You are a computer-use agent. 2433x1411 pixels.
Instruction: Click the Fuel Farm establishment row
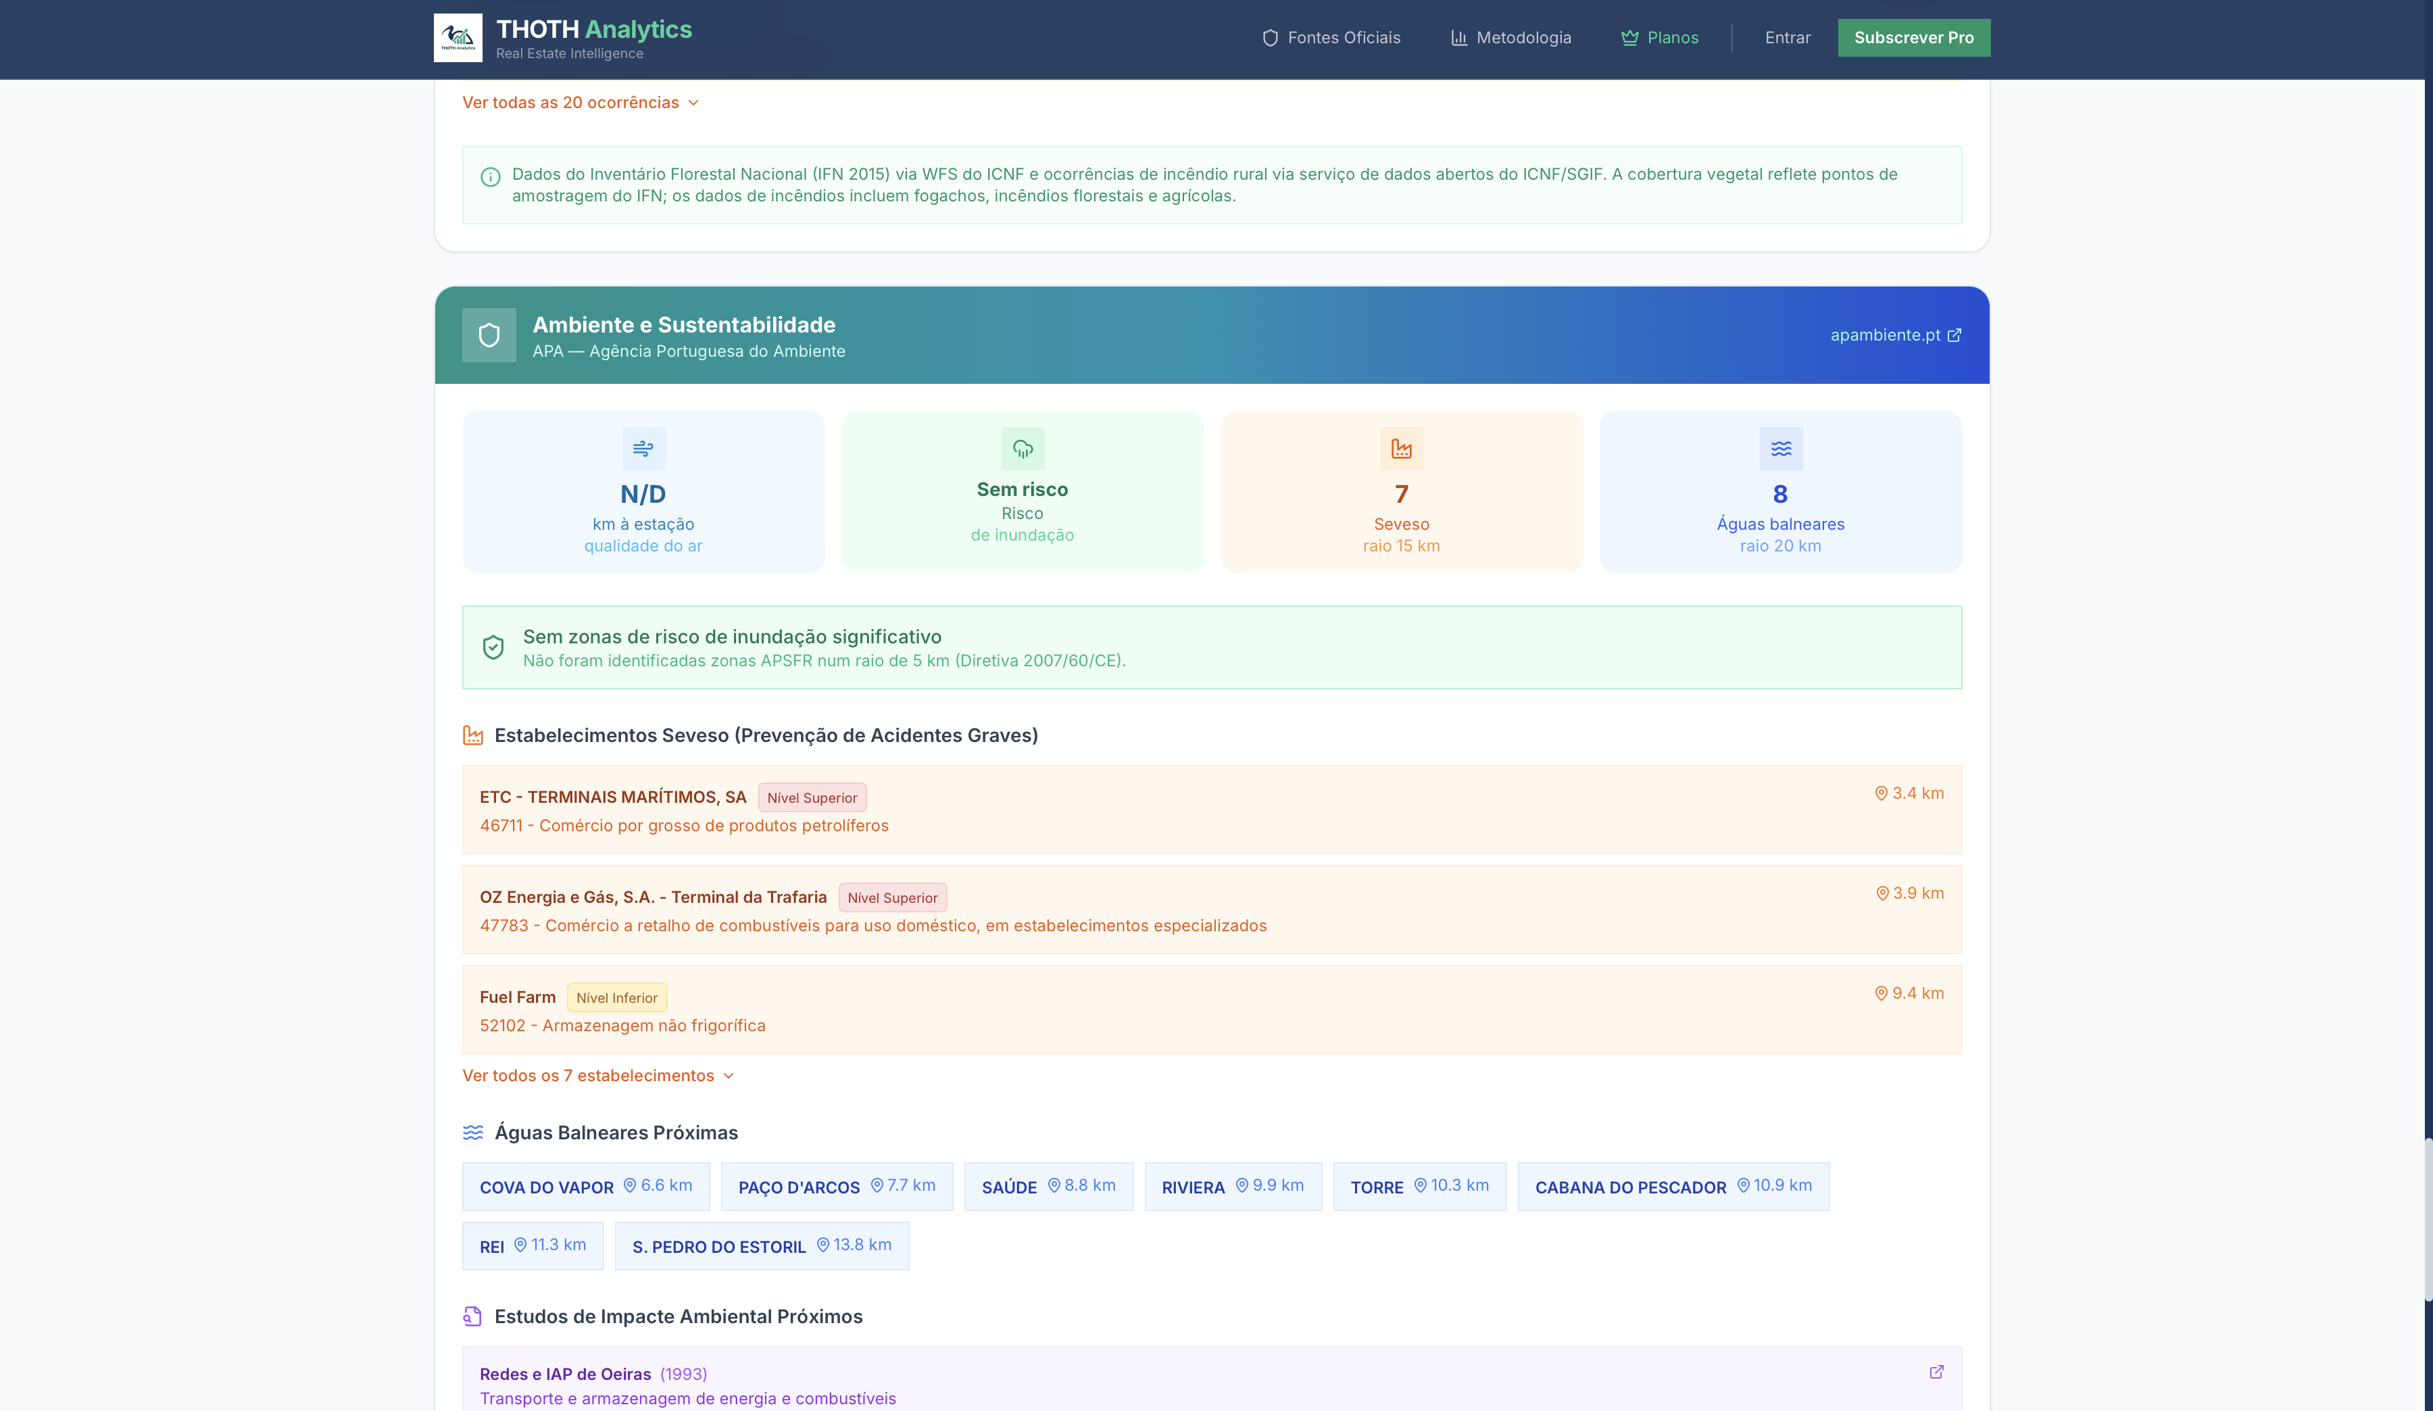[1212, 1010]
